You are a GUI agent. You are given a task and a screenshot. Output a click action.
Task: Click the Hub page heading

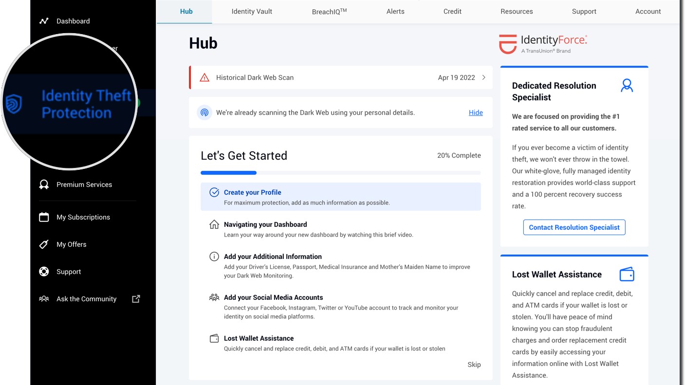203,43
